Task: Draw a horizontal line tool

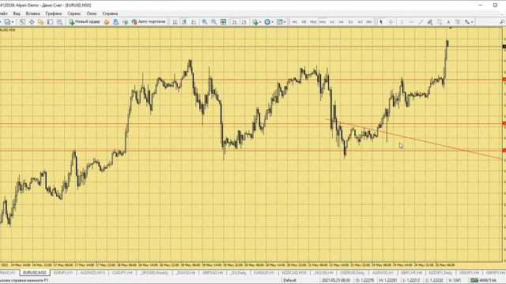Action: pos(411,21)
